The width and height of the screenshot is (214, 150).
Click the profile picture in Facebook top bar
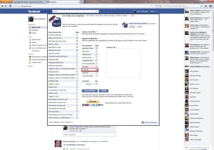pos(134,11)
